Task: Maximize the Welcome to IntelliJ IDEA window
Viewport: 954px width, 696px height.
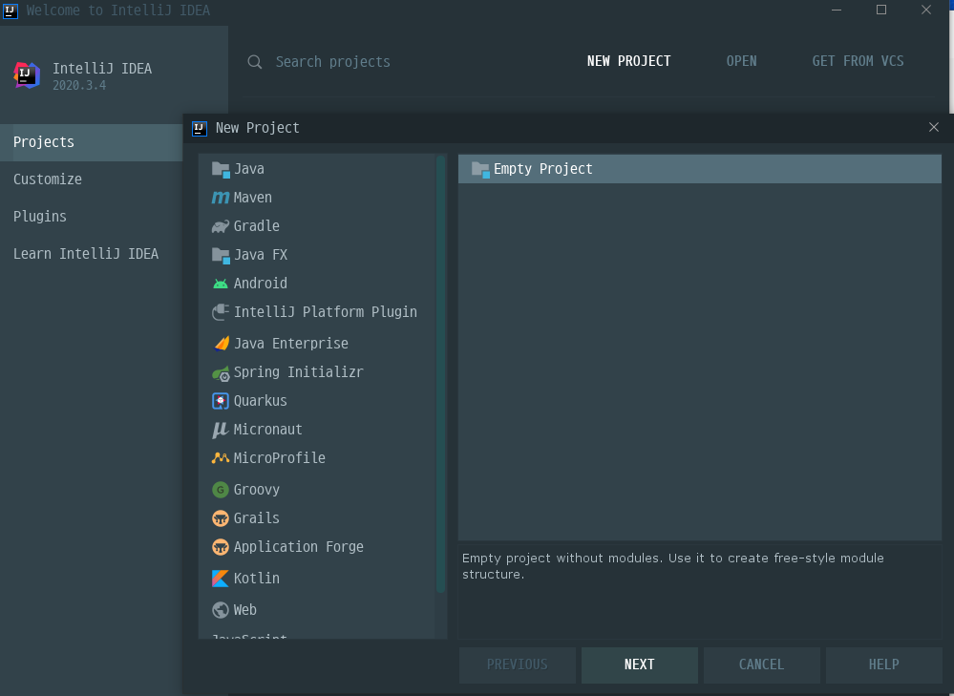Action: [x=881, y=10]
